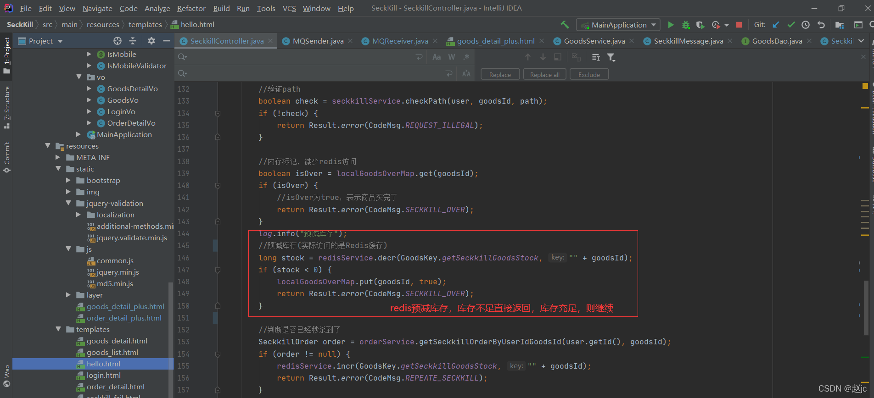Select order_detail_plus.html in project tree
874x398 pixels.
[x=124, y=318]
